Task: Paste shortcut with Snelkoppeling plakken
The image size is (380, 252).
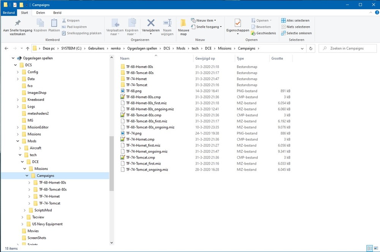Action: 82,33
